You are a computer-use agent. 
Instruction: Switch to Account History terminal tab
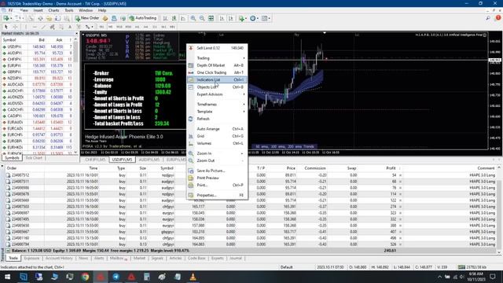pyautogui.click(x=59, y=258)
